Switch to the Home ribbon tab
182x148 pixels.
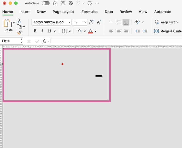pyautogui.click(x=8, y=12)
